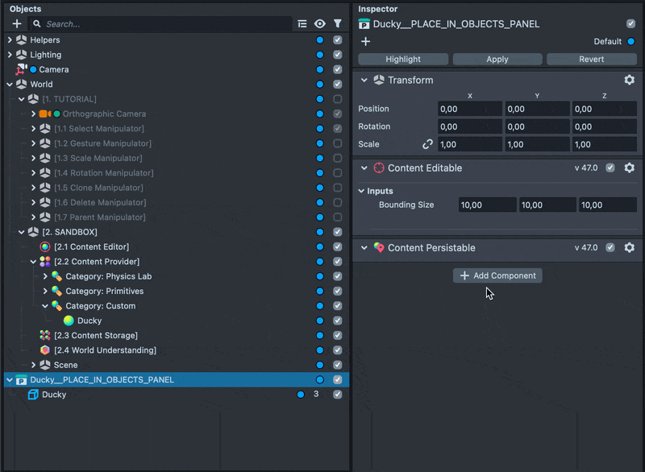645x472 pixels.
Task: Click the Add Component button
Action: tap(497, 275)
